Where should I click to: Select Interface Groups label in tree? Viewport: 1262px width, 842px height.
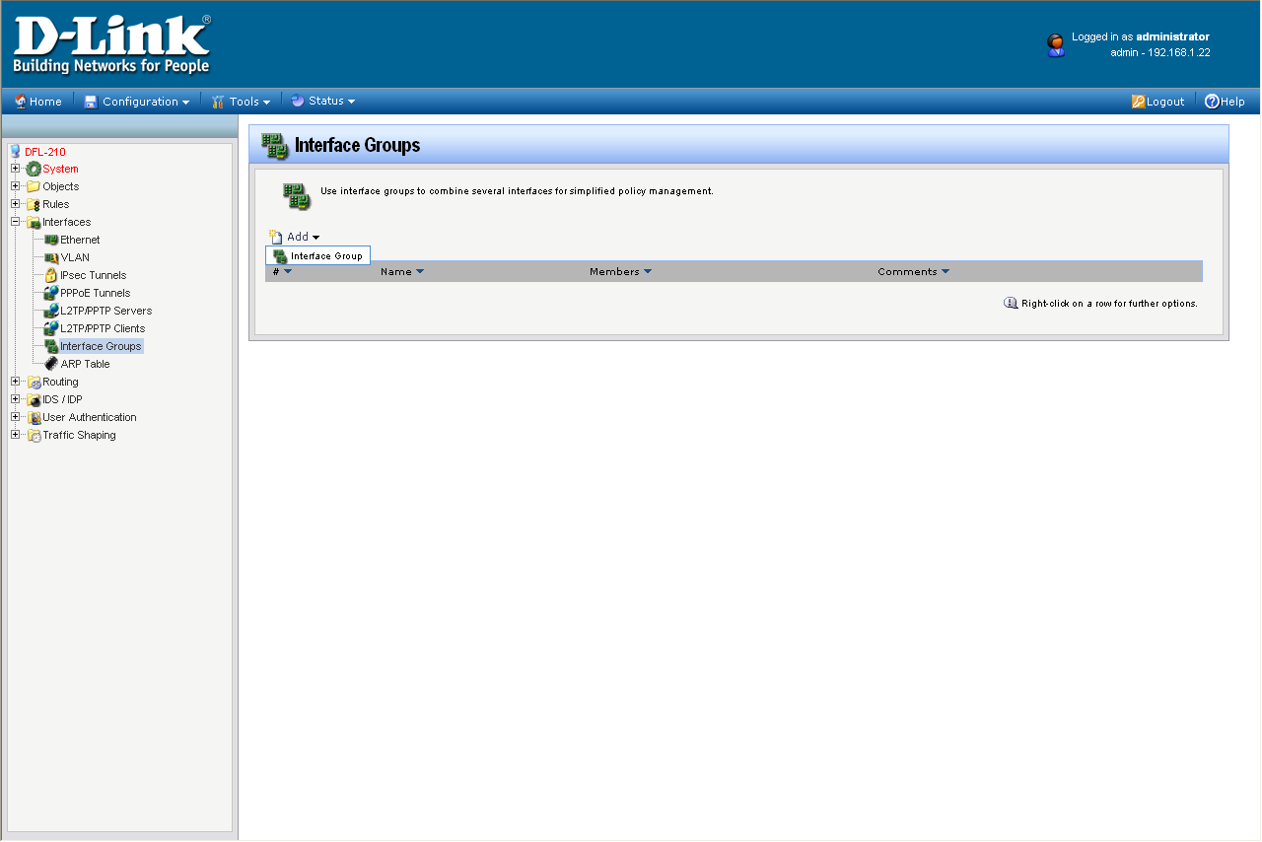pyautogui.click(x=101, y=347)
